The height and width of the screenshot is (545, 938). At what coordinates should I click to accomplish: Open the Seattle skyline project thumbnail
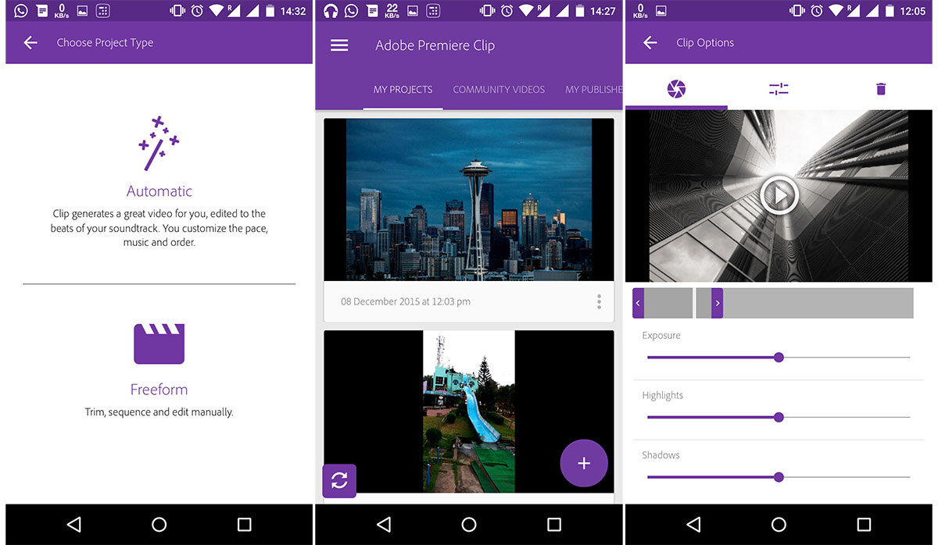pos(469,199)
